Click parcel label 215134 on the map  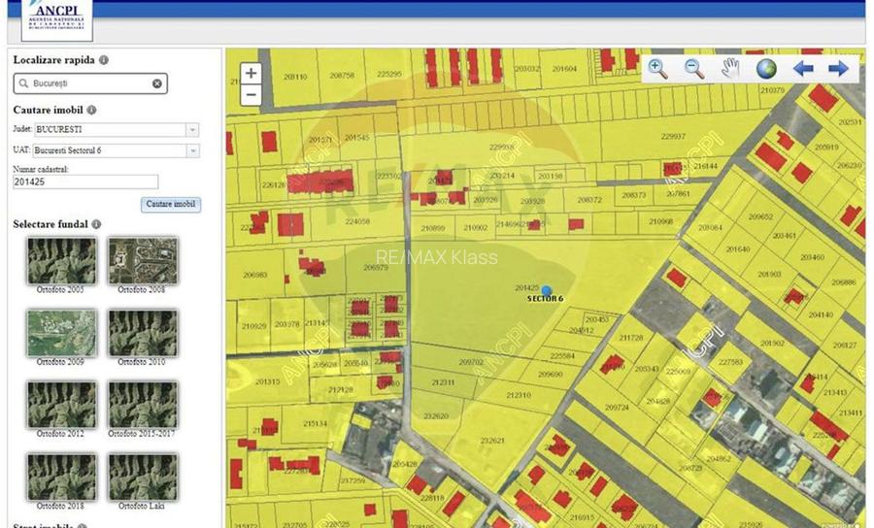[315, 424]
